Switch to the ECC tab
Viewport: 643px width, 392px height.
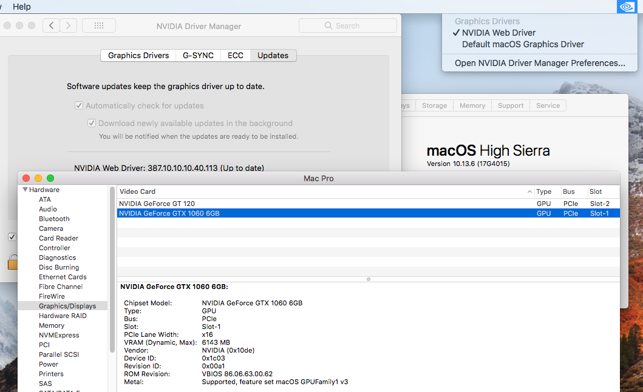[x=236, y=55]
